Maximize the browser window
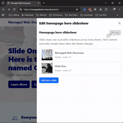 (x=113, y=3)
